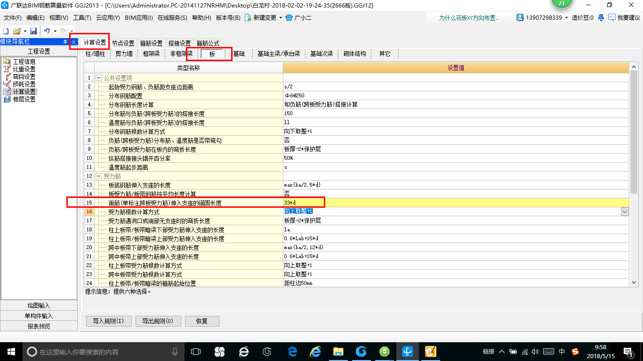This screenshot has height=361, width=643.
Task: Click the 设置值 column header
Action: (456, 68)
